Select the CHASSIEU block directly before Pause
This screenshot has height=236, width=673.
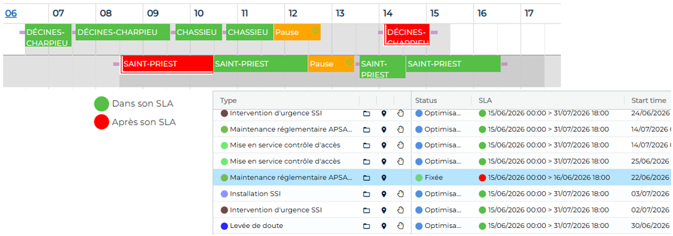[x=250, y=32]
